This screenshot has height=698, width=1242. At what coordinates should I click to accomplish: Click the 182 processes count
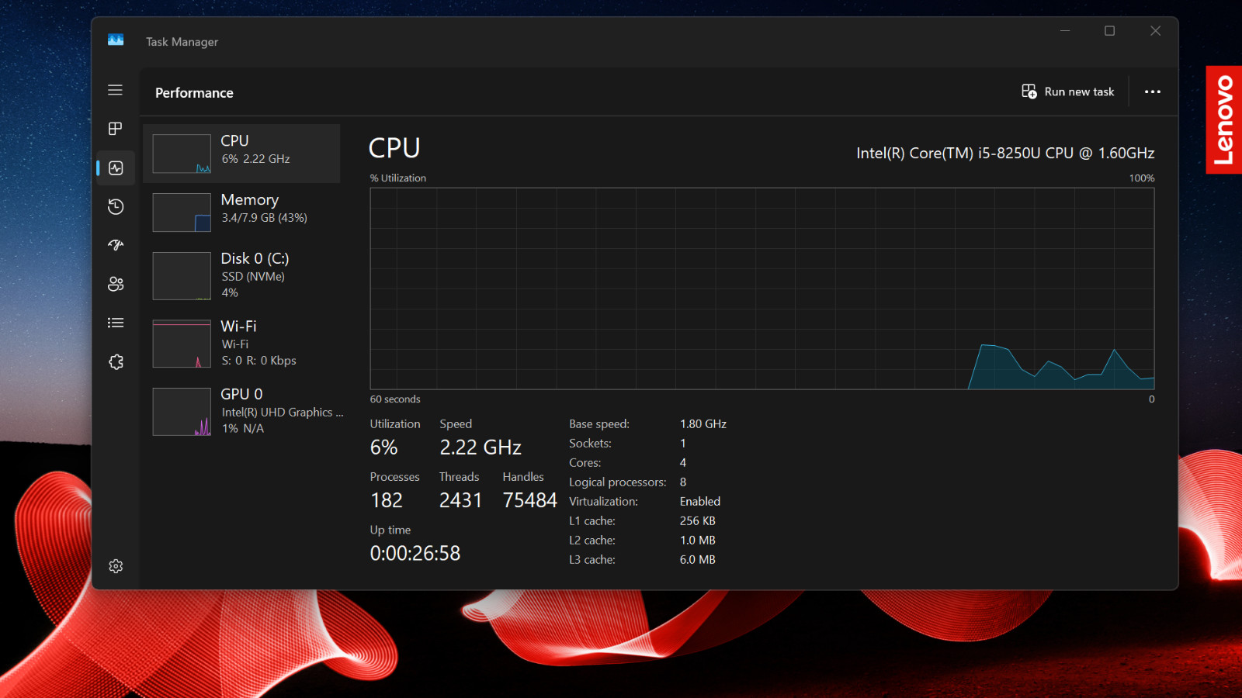pos(387,500)
